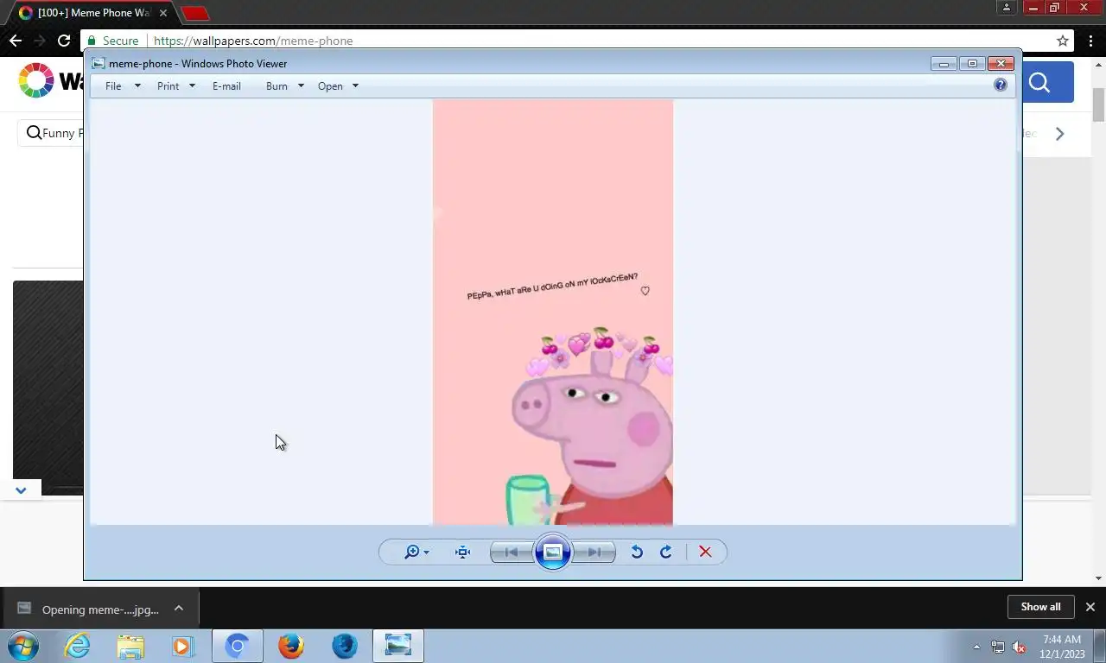Expand the Print dropdown arrow
Image resolution: width=1106 pixels, height=663 pixels.
pyautogui.click(x=192, y=86)
